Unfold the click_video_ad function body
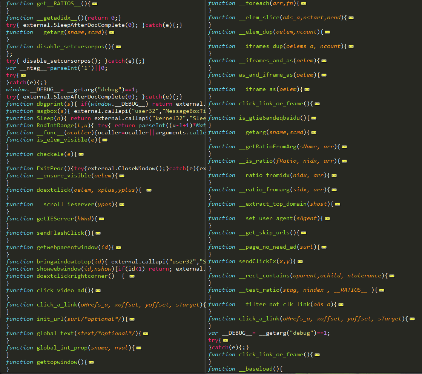422x374 pixels. pos(98,291)
